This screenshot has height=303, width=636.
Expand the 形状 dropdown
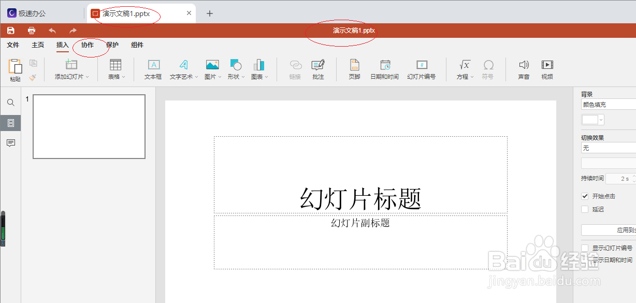243,76
